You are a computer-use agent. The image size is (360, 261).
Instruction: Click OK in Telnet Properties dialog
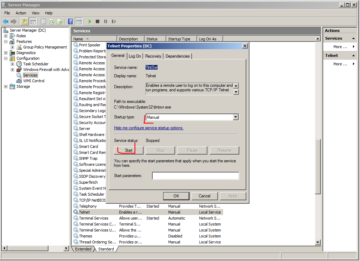click(176, 196)
